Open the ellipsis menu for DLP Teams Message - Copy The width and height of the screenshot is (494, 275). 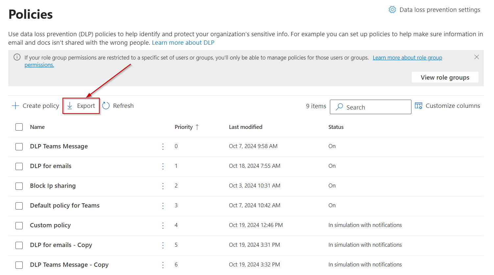163,265
